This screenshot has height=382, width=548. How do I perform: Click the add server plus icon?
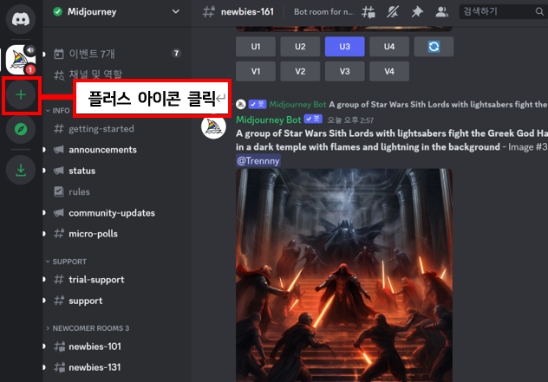pos(21,94)
